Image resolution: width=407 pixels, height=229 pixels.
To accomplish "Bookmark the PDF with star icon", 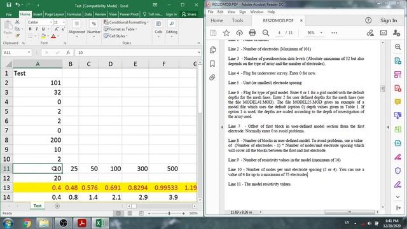I will [x=226, y=32].
